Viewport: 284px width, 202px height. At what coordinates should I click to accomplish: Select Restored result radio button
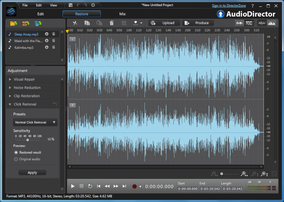tap(16, 152)
